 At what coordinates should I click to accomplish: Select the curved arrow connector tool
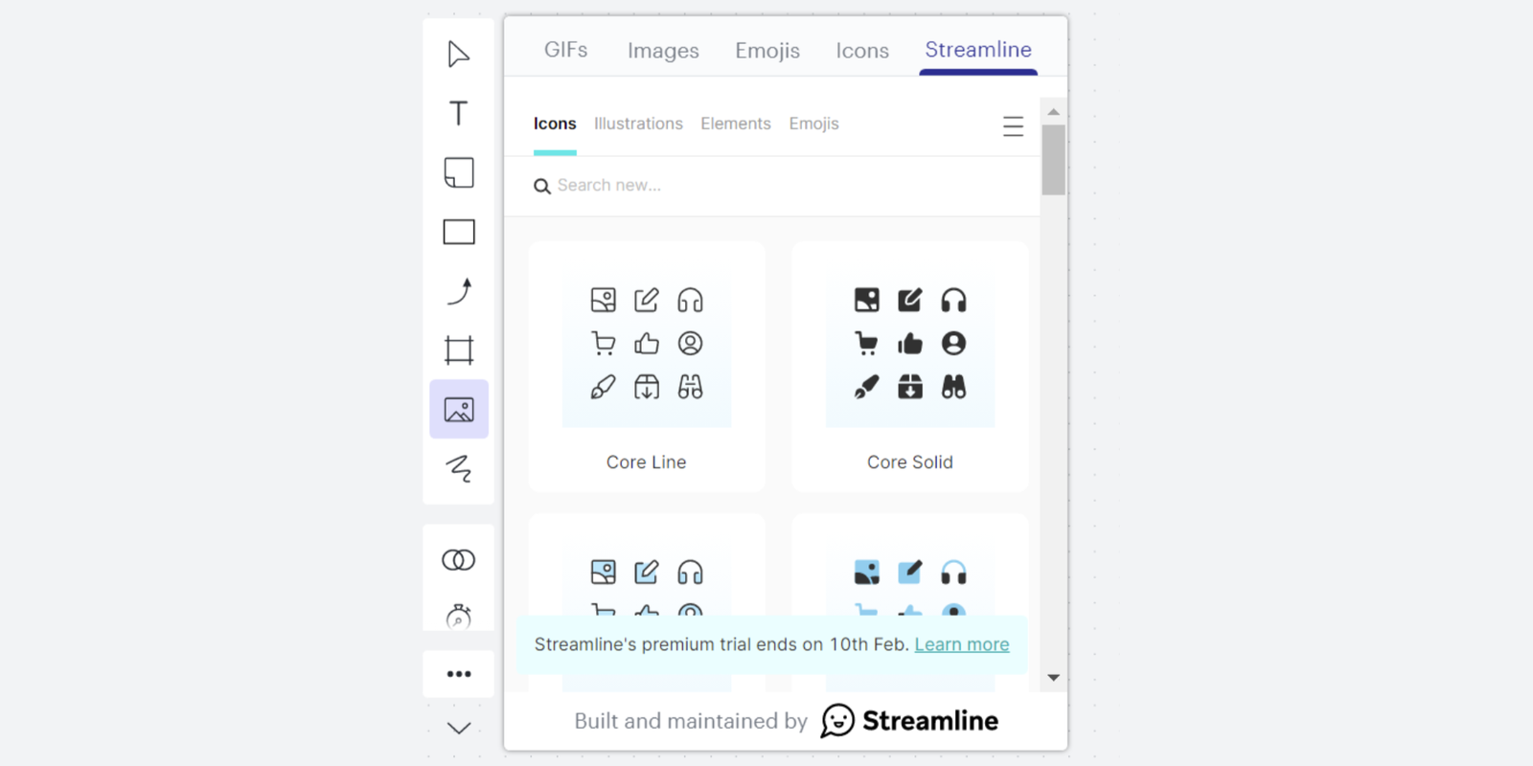459,291
